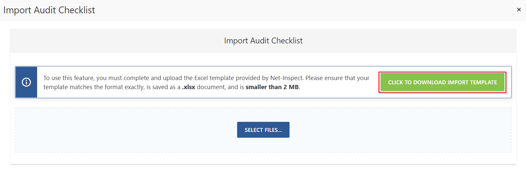This screenshot has height=174, width=526.
Task: Click the blue info icon
Action: coord(26,82)
